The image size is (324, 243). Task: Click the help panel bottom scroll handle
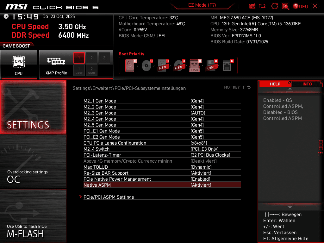[x=290, y=206]
